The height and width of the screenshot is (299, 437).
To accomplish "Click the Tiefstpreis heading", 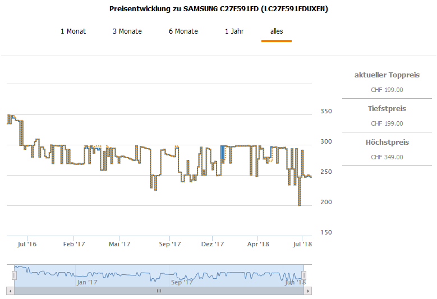I will tap(387, 109).
